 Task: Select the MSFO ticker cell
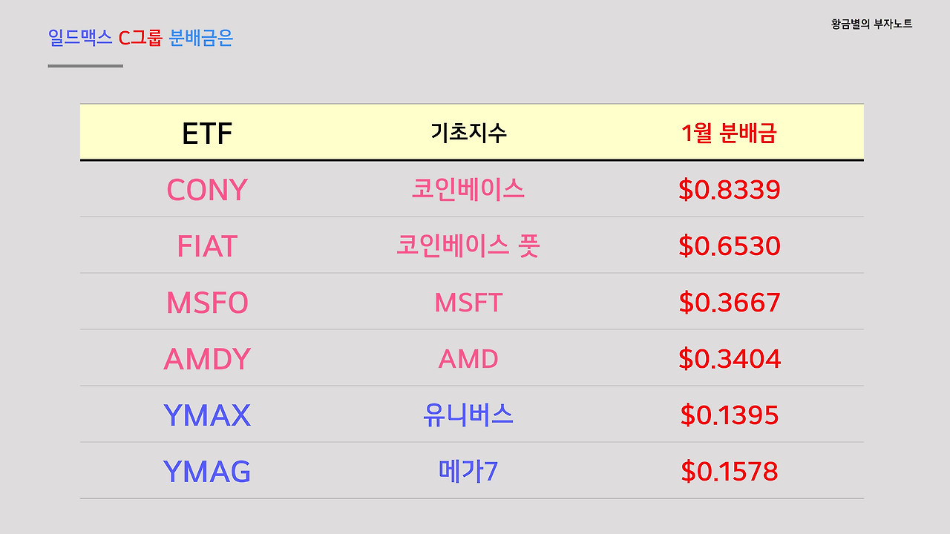click(x=206, y=303)
